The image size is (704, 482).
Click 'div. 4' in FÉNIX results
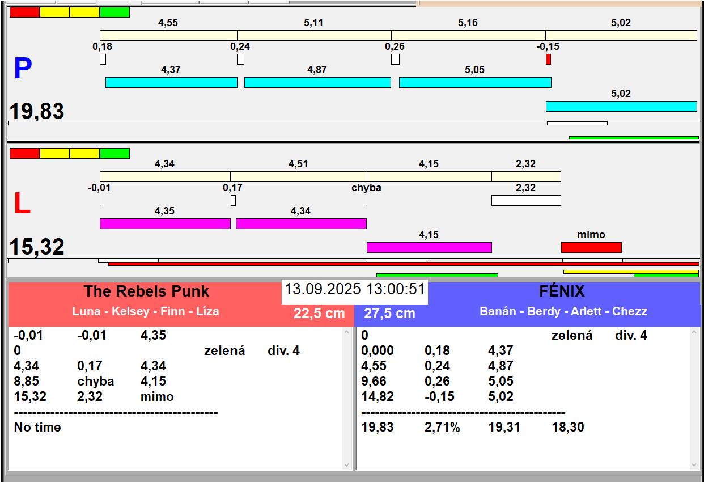[631, 336]
